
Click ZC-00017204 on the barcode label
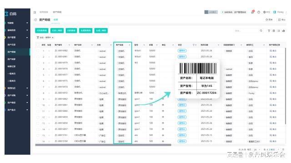pyautogui.click(x=206, y=93)
